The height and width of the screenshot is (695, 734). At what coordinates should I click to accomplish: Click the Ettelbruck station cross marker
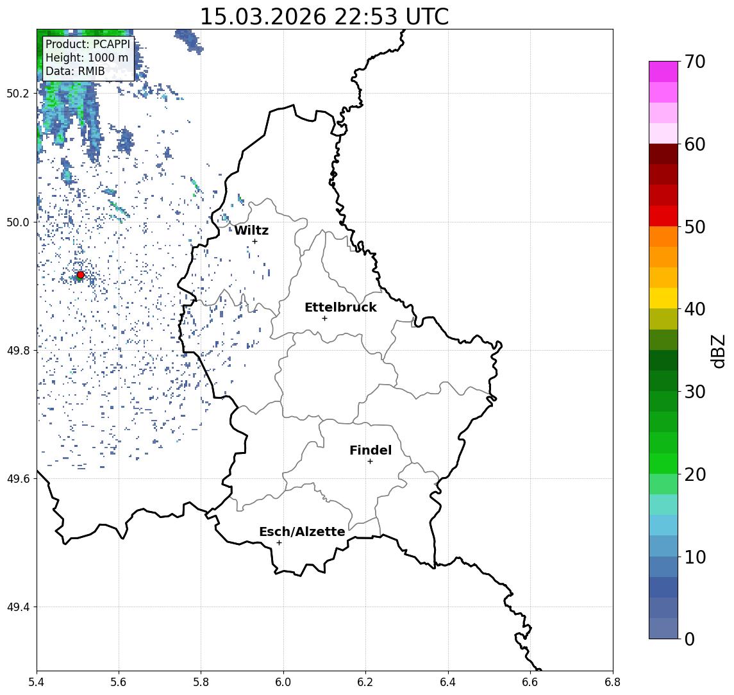click(x=324, y=319)
